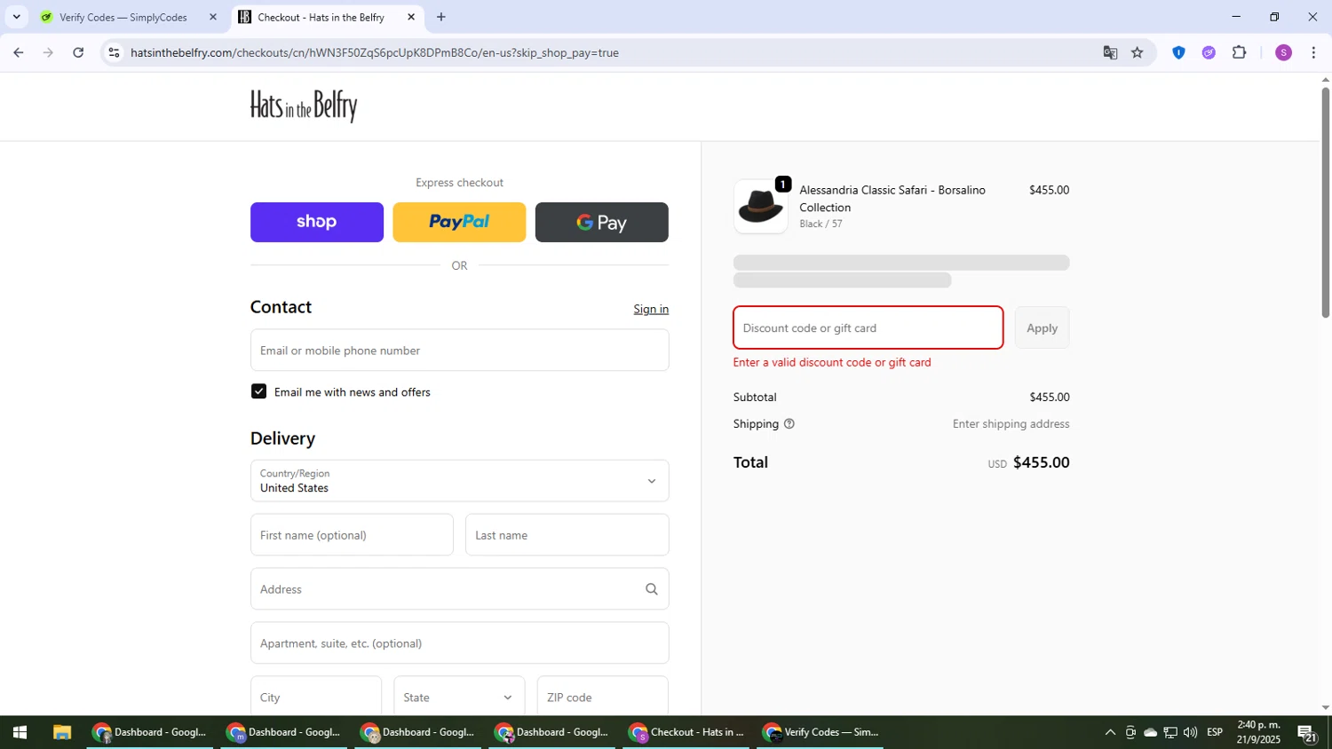Focus the ZIP code field
The image size is (1332, 749).
click(x=602, y=697)
